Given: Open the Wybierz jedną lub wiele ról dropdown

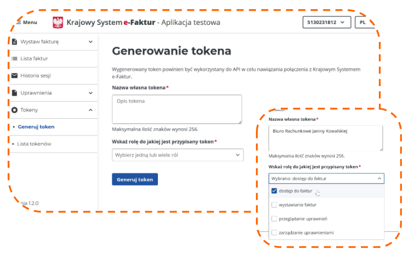Looking at the screenshot, I should 178,155.
